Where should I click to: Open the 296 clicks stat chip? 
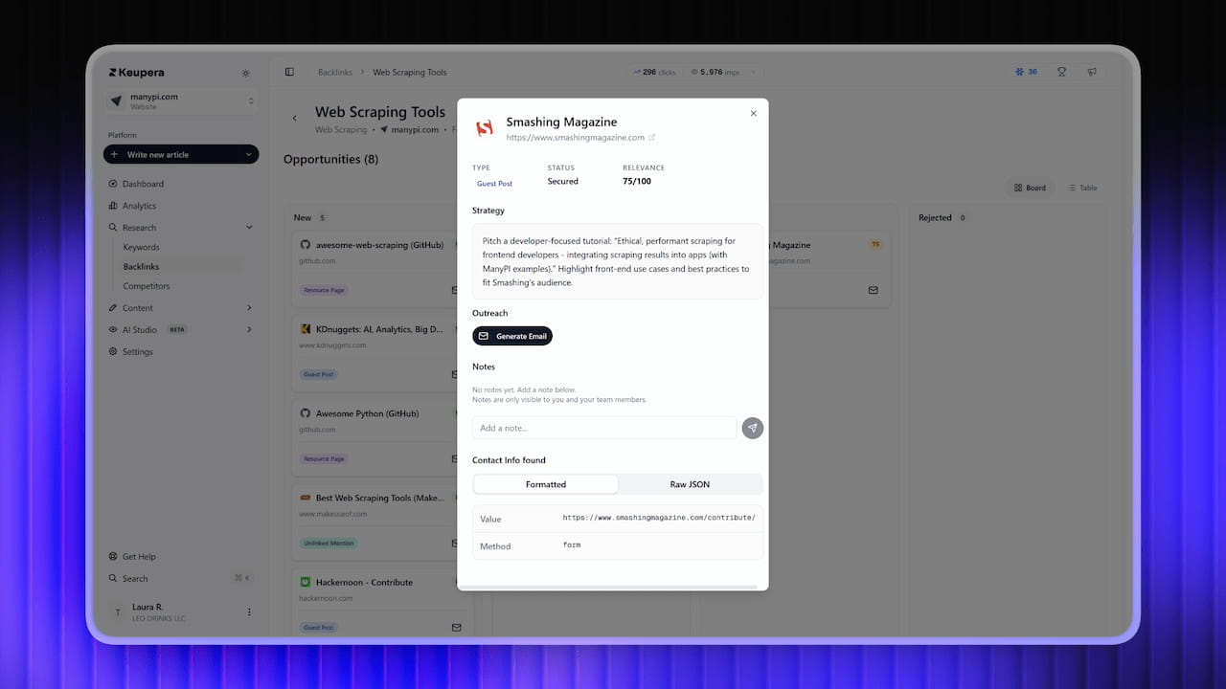pyautogui.click(x=655, y=73)
